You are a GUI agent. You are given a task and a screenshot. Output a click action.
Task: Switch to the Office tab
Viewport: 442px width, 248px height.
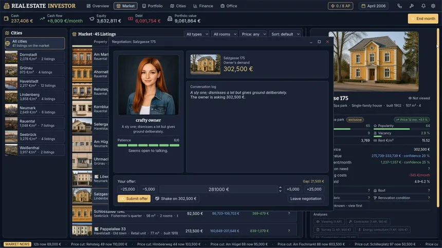229,6
